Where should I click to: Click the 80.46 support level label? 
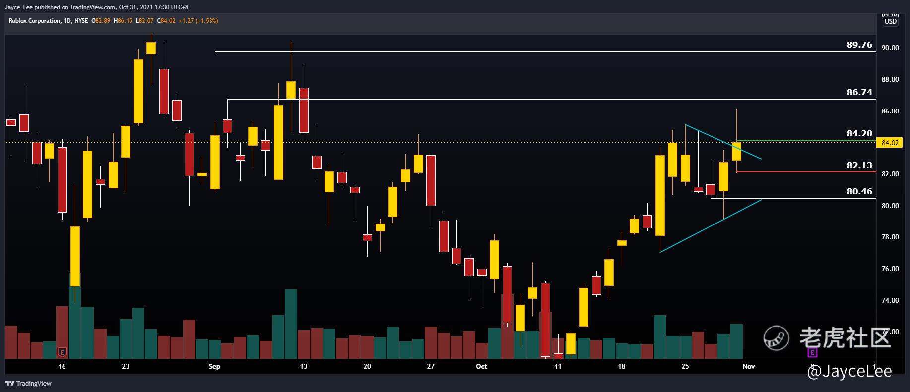(859, 191)
